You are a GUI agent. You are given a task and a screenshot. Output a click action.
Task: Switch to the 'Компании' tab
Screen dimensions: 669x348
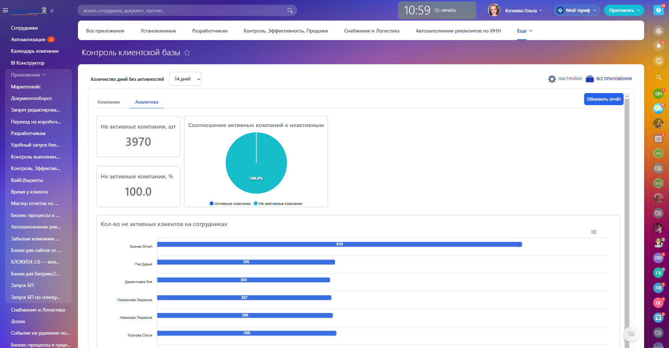(109, 102)
